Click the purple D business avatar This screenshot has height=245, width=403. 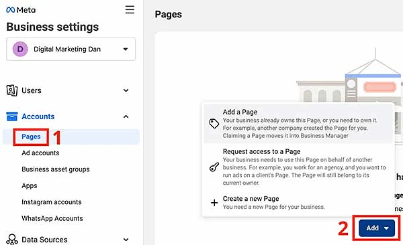click(x=20, y=49)
